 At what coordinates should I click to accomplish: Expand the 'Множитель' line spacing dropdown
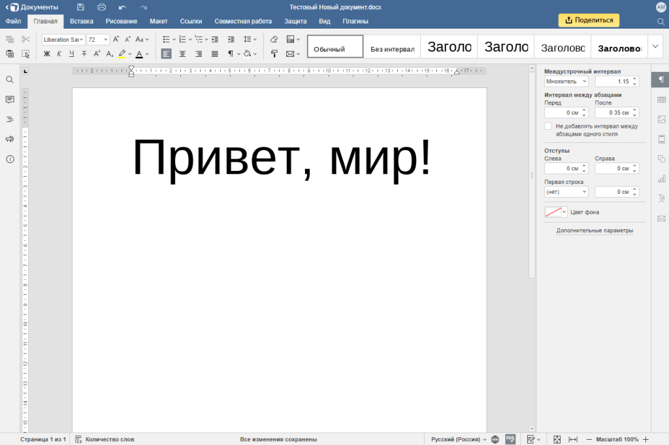click(566, 82)
